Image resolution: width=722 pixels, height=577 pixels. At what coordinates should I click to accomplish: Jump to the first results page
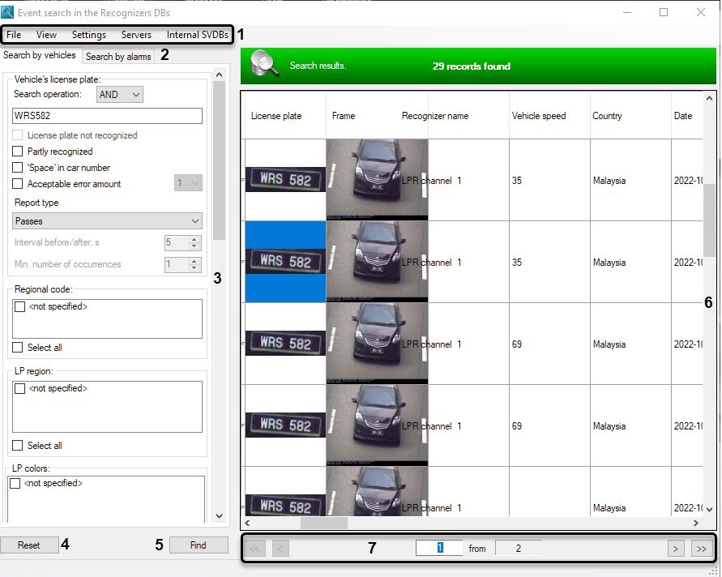coord(254,549)
